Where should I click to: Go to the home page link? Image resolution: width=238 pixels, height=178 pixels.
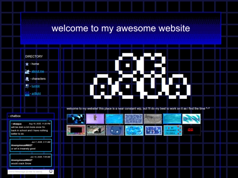[x=35, y=64]
